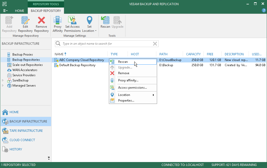Image resolution: width=267 pixels, height=168 pixels.
Task: Click the 131.7 GB free space cell
Action: point(215,65)
